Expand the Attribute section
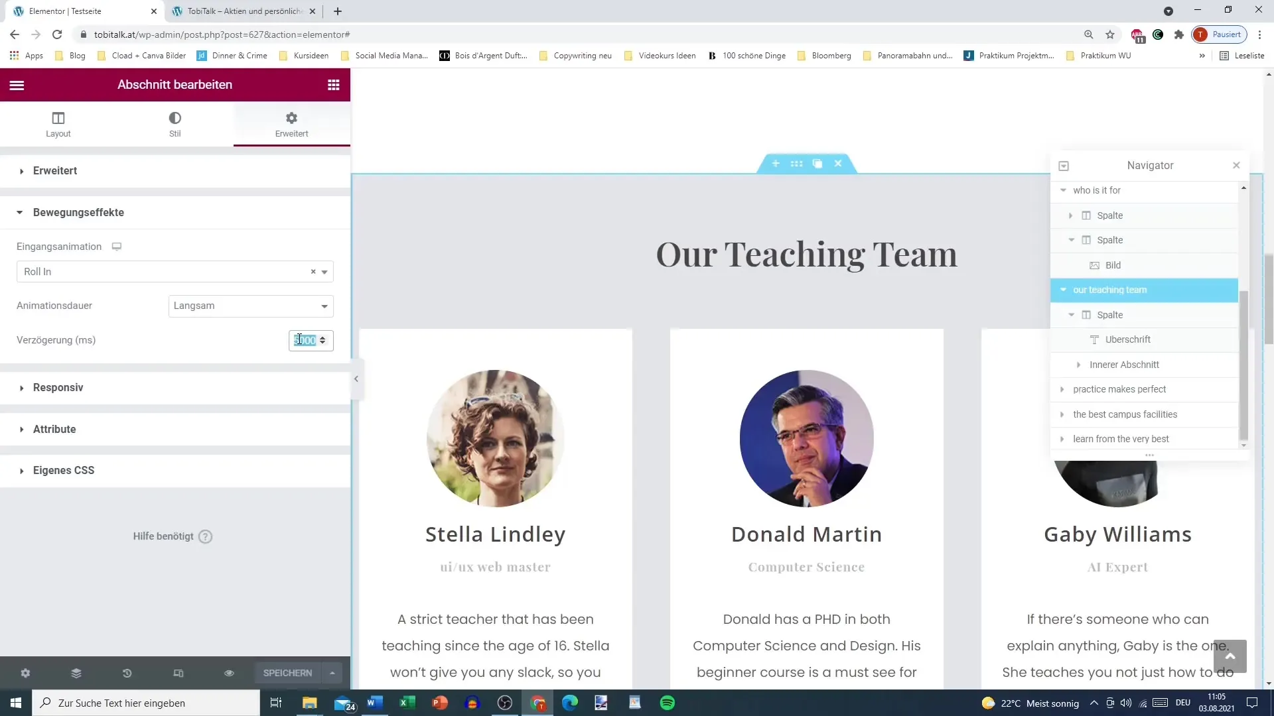The width and height of the screenshot is (1274, 716). [54, 429]
